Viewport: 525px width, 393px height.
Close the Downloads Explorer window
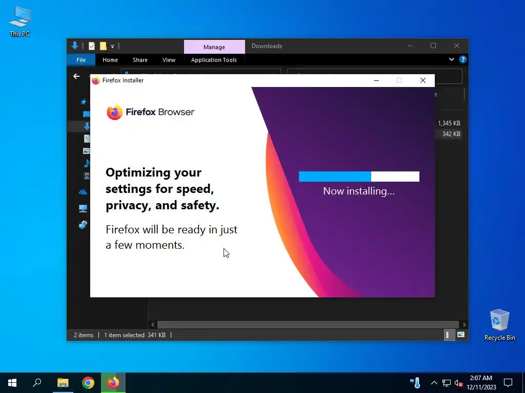click(457, 46)
